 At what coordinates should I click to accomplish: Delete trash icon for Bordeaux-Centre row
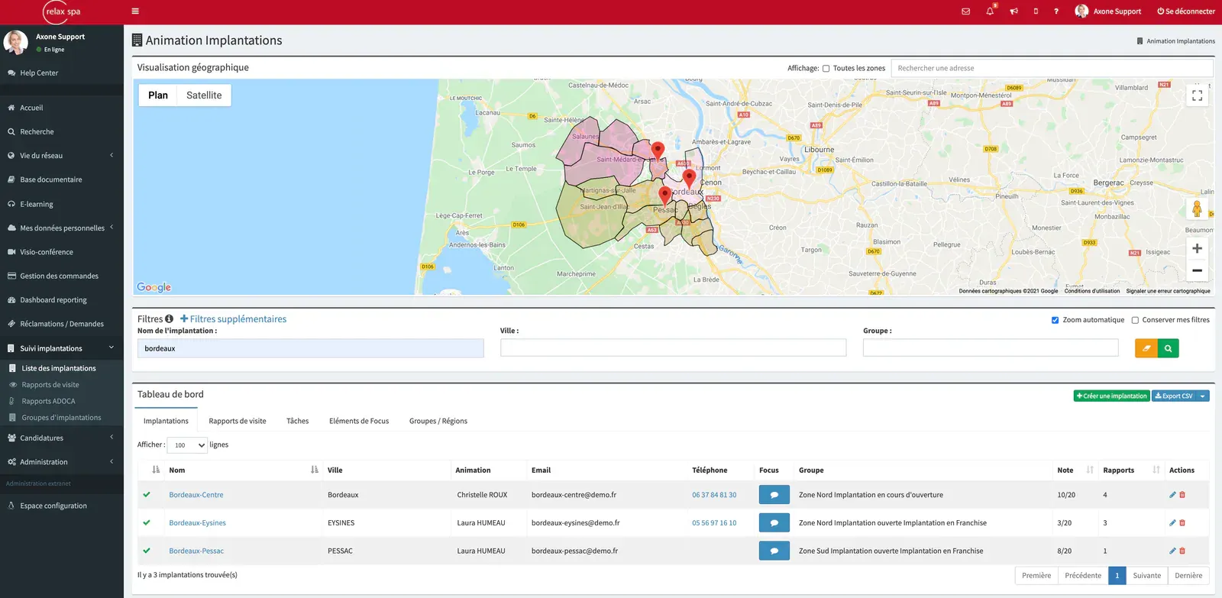[1182, 495]
